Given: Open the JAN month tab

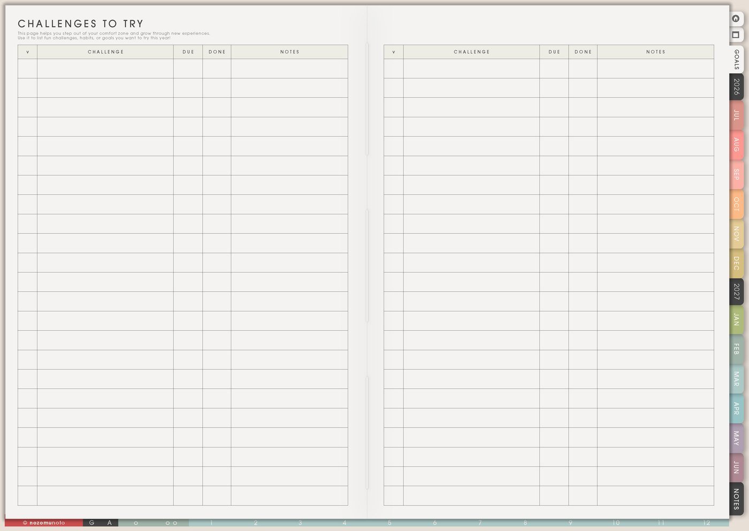Looking at the screenshot, I should tap(737, 320).
